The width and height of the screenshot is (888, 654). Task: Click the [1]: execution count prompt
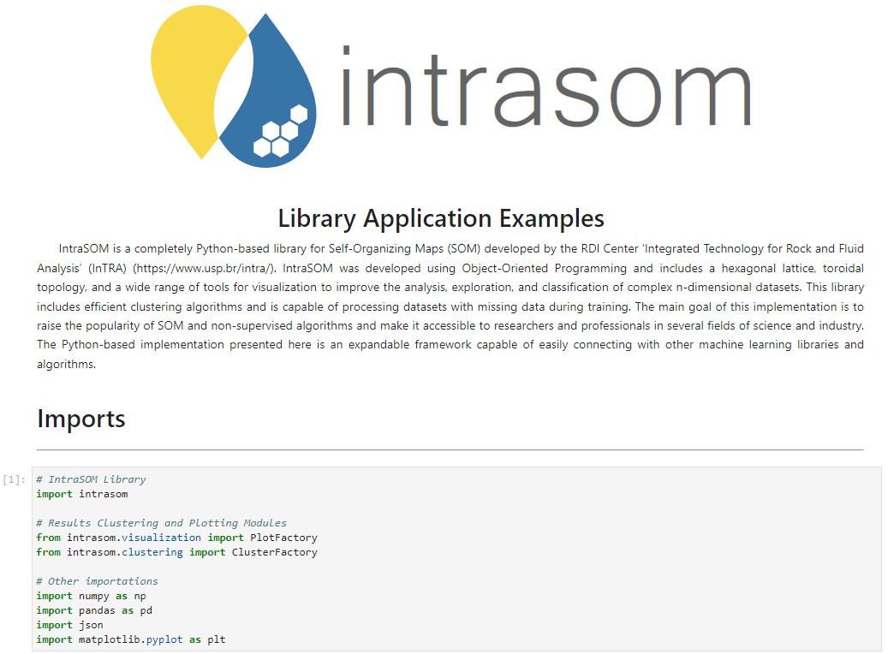[x=15, y=479]
